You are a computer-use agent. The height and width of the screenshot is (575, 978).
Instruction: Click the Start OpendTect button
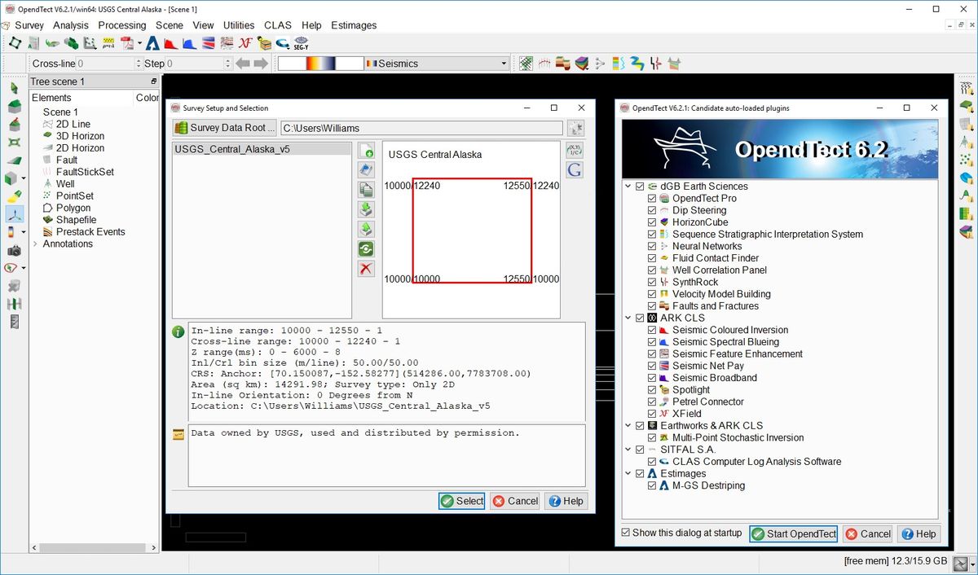[x=794, y=534]
